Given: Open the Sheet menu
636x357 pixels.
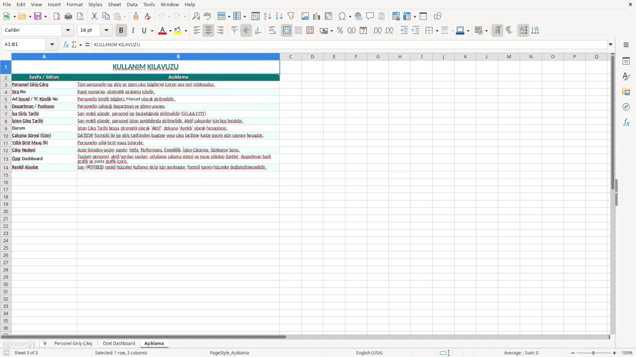Looking at the screenshot, I should coord(114,4).
